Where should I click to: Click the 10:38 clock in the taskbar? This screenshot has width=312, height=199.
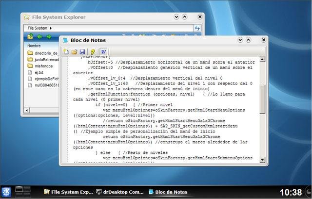coord(291,192)
